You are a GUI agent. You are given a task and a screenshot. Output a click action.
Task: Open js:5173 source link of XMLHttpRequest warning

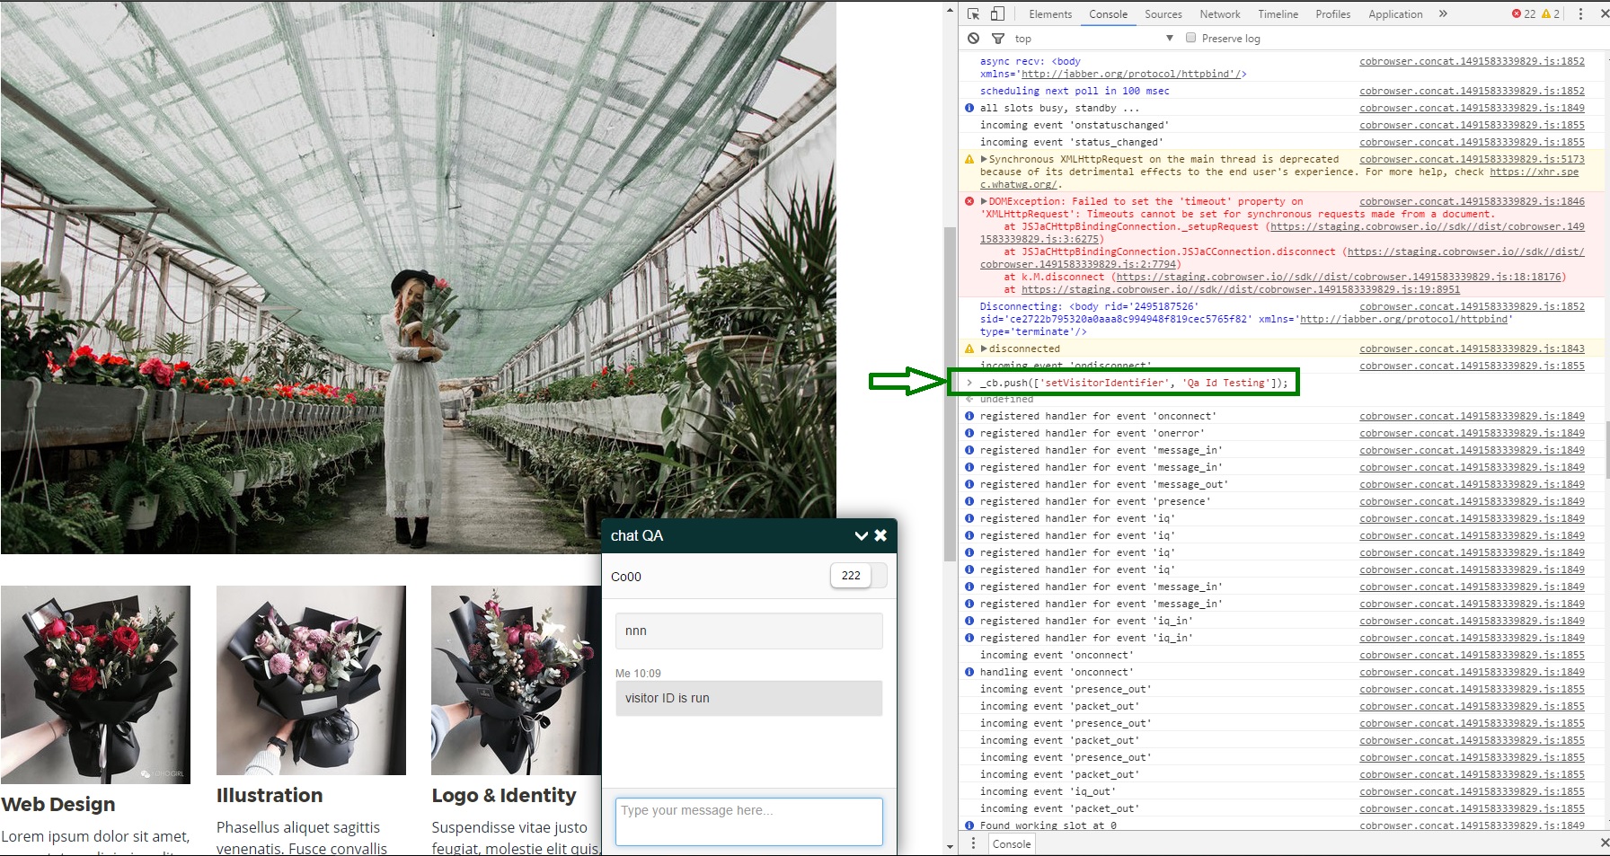1472,159
